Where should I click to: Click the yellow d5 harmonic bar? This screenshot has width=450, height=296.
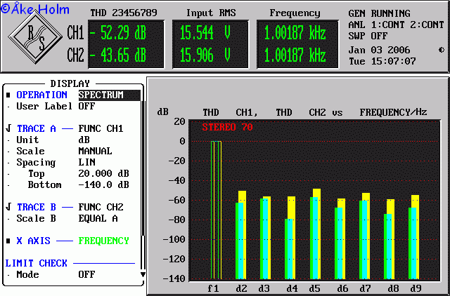click(x=316, y=193)
